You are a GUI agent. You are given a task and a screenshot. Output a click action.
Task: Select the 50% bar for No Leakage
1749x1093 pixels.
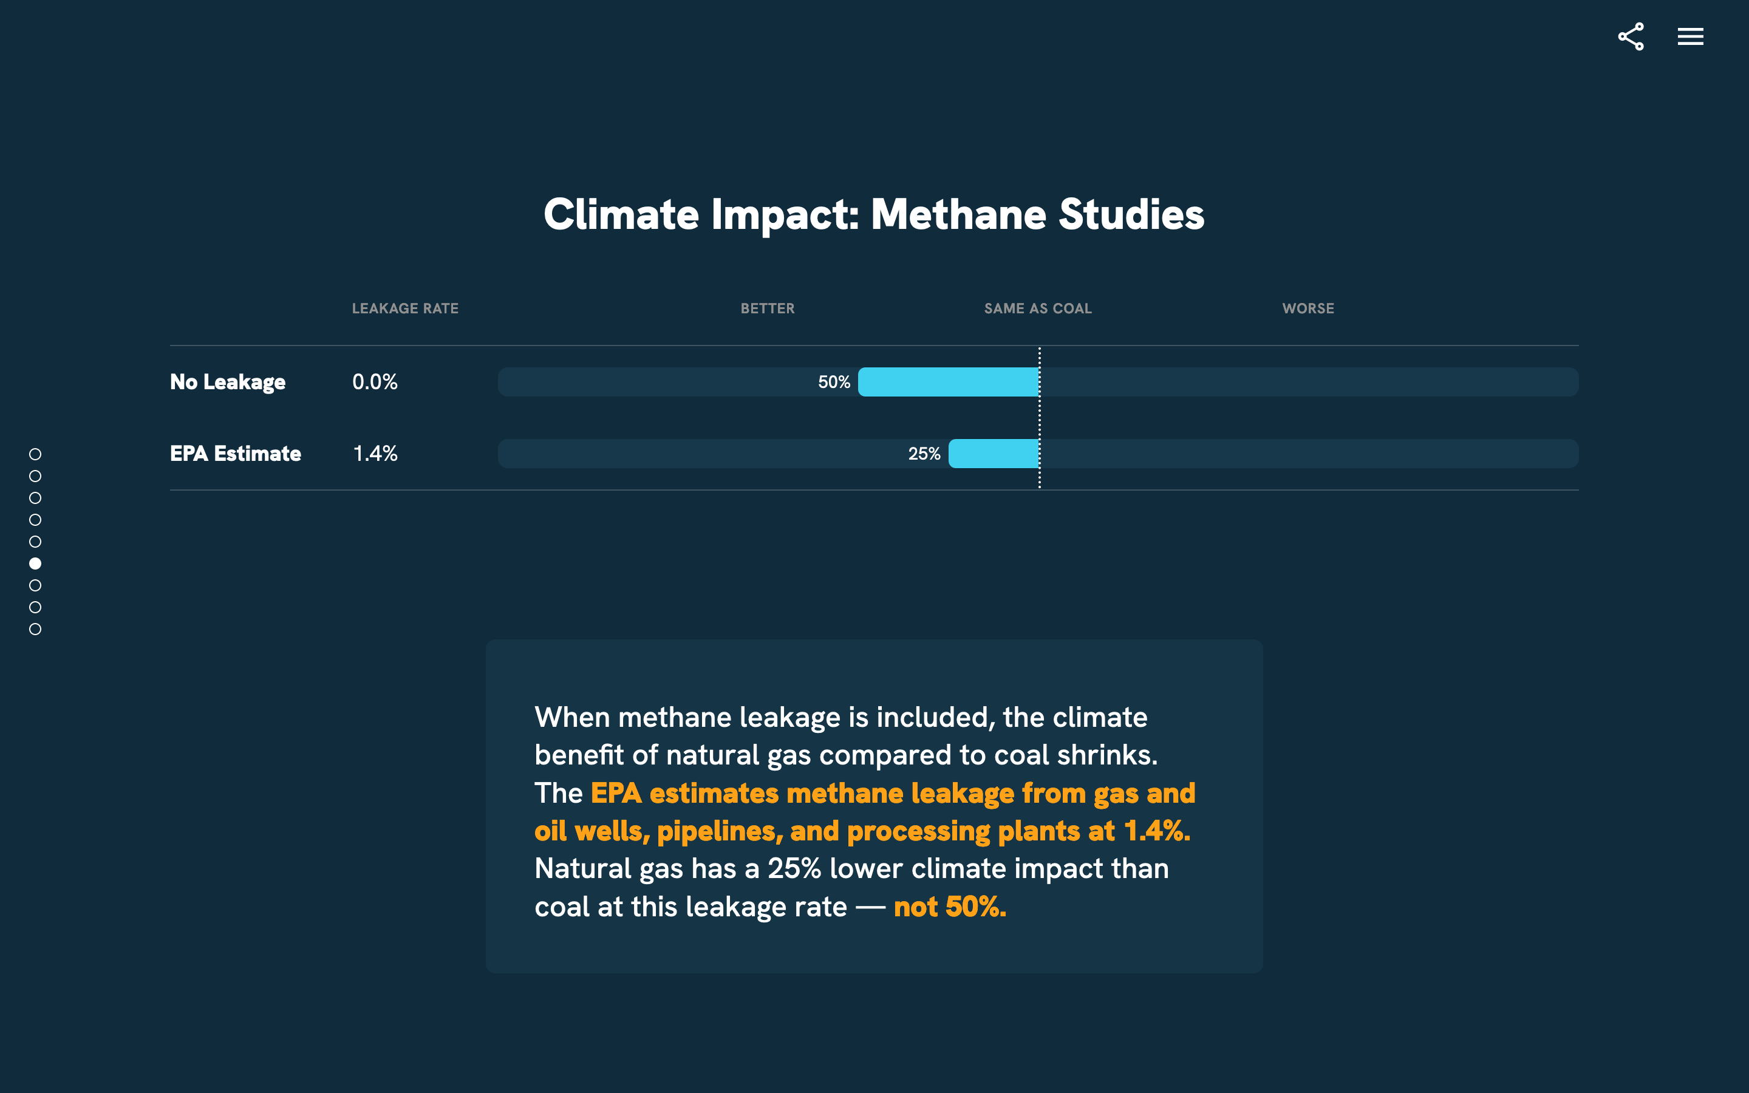click(x=948, y=382)
